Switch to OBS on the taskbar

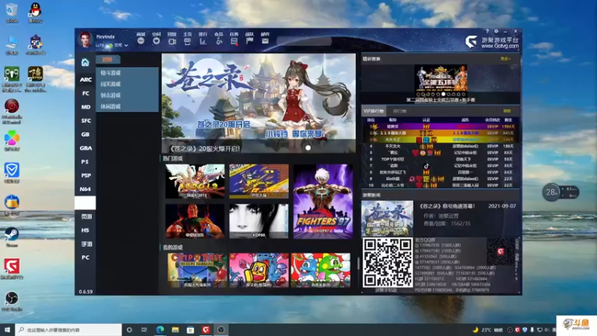[221, 329]
